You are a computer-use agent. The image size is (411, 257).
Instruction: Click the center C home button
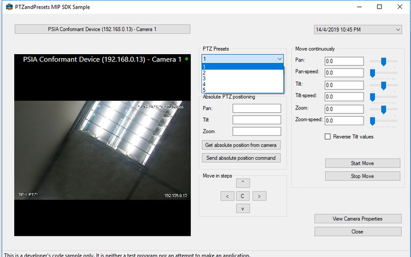pyautogui.click(x=243, y=196)
